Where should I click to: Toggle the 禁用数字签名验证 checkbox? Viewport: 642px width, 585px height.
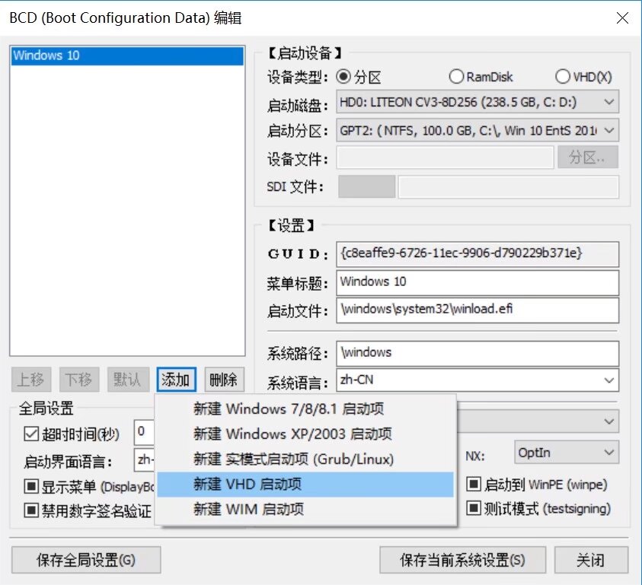click(31, 510)
